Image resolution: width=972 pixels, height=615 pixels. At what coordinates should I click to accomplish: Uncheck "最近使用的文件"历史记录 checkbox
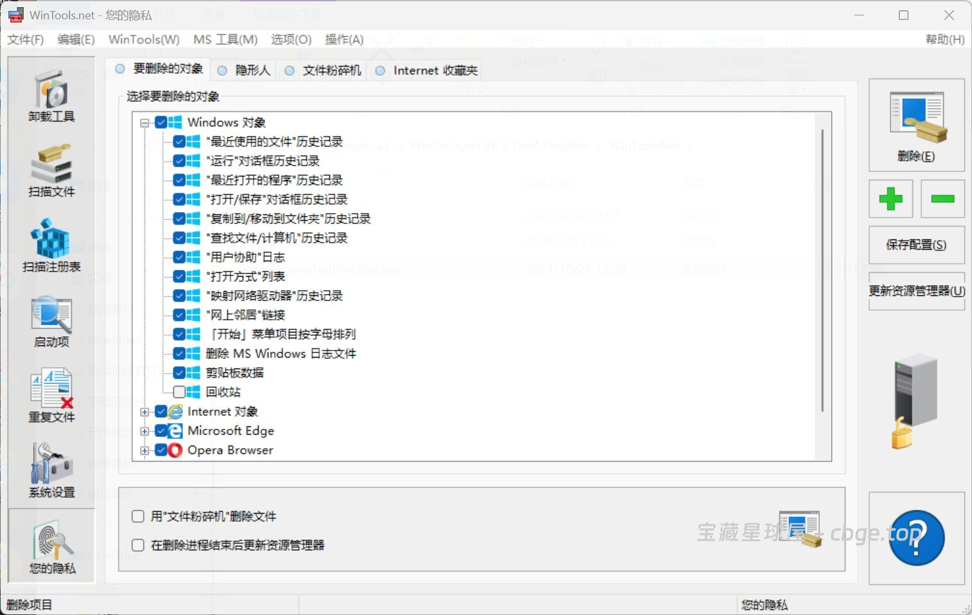click(x=179, y=142)
